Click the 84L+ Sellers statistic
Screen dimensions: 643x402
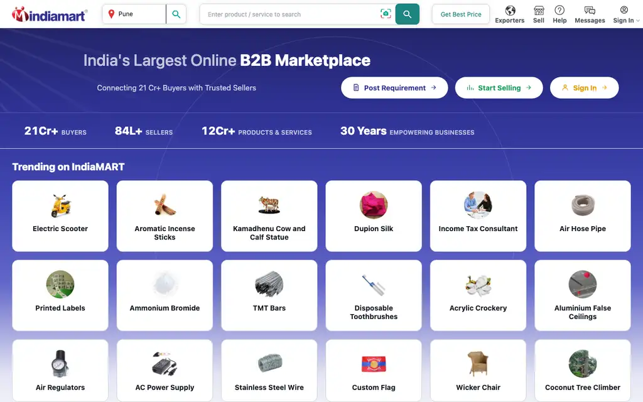144,131
